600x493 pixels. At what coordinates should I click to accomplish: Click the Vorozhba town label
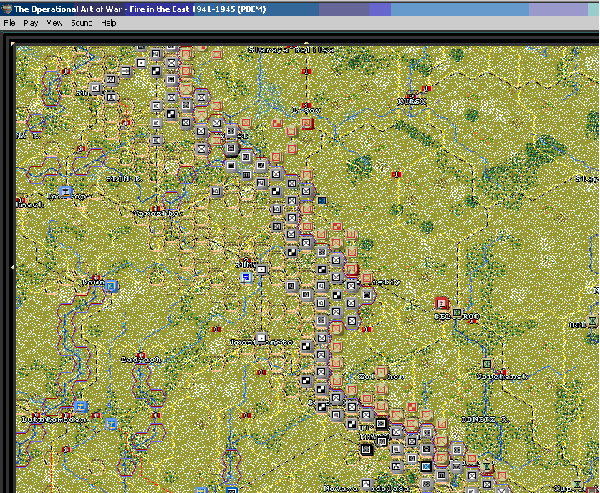click(x=156, y=214)
